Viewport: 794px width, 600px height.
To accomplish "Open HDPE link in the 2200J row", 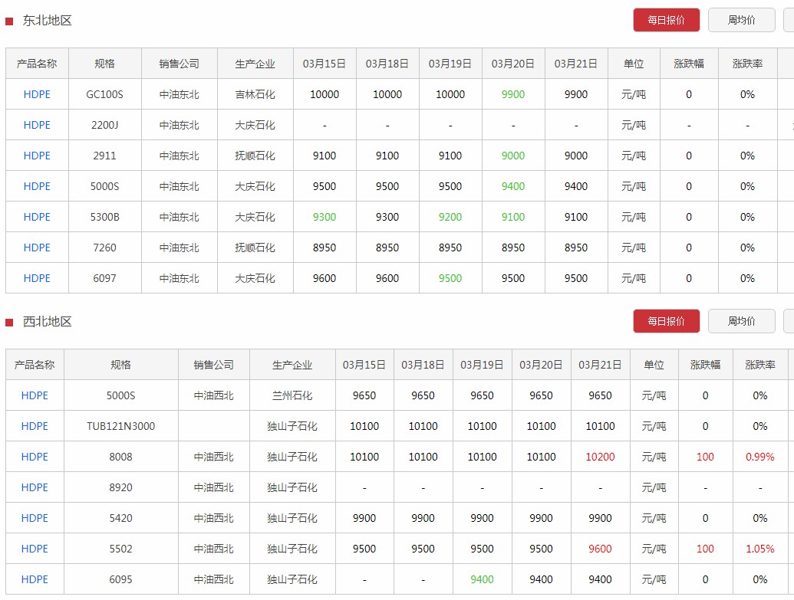I will coord(37,125).
